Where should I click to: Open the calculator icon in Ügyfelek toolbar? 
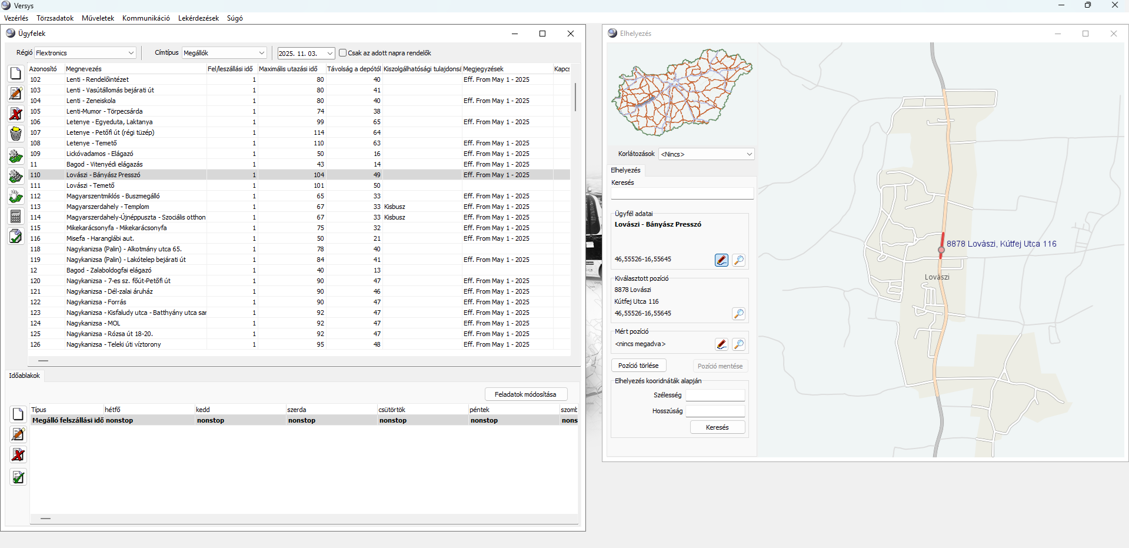pyautogui.click(x=16, y=217)
